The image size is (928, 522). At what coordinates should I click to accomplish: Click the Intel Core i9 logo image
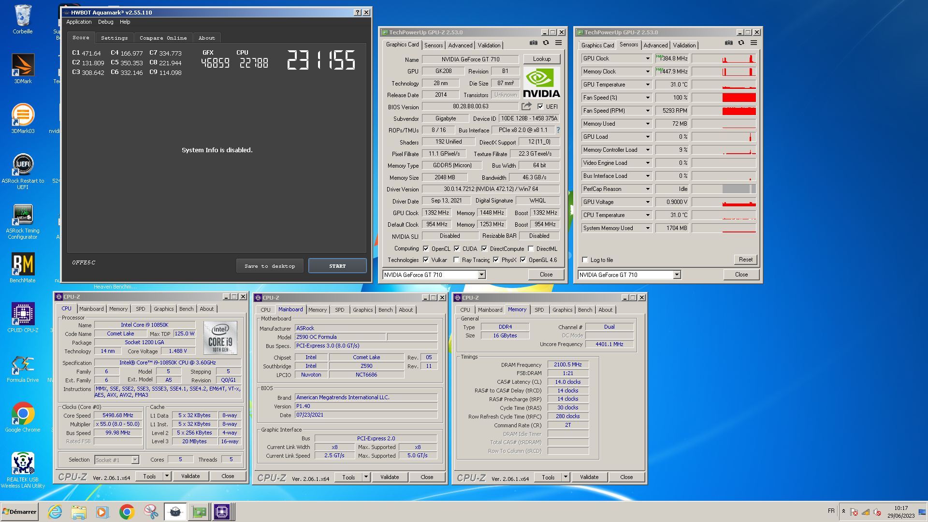pos(220,338)
